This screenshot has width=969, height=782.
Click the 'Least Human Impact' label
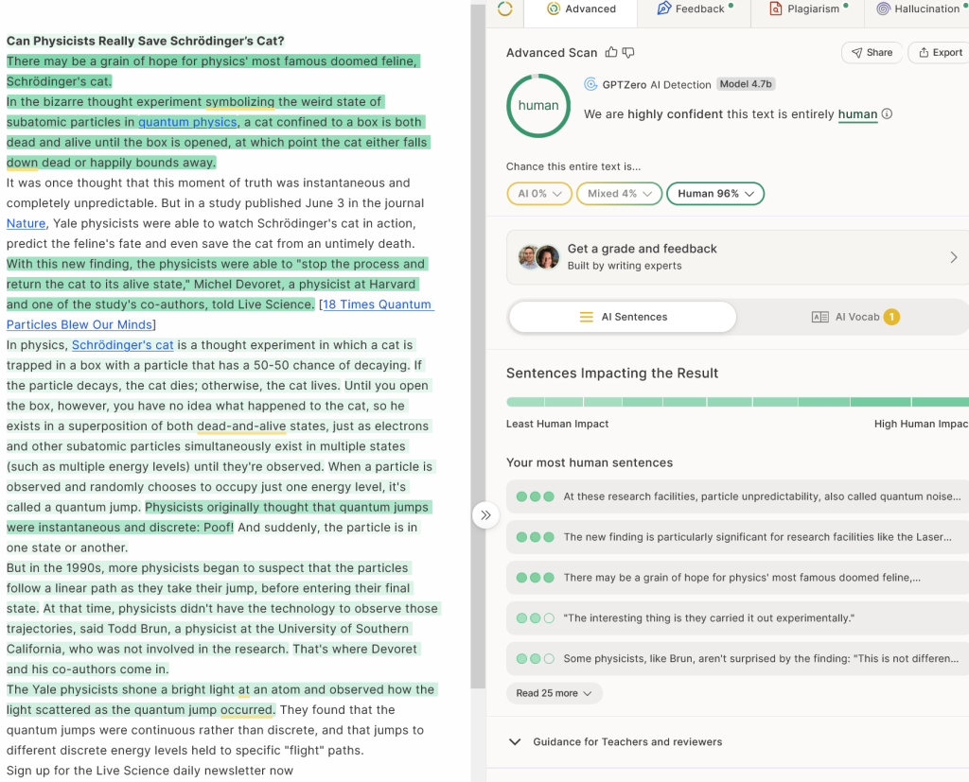point(556,424)
